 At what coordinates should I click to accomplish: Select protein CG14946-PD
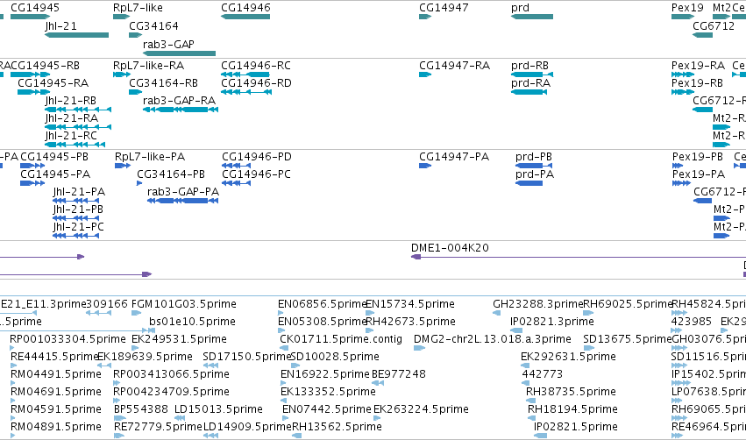coord(236,166)
